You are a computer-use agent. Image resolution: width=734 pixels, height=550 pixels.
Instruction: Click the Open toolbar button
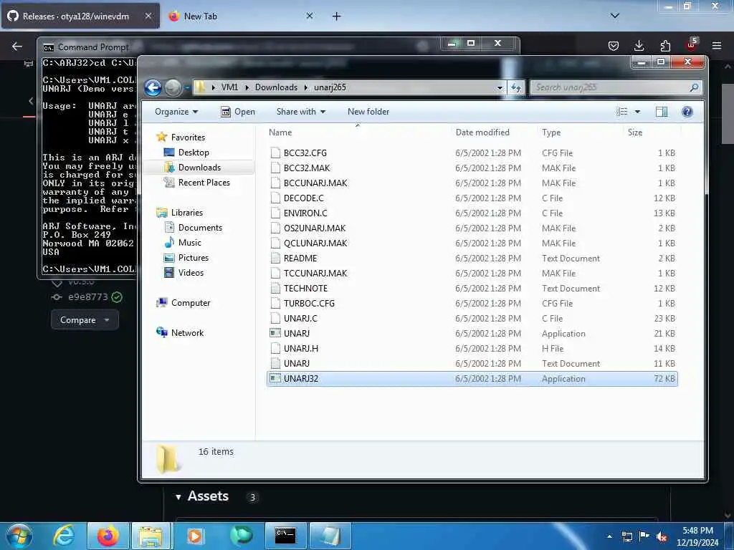[x=238, y=112]
